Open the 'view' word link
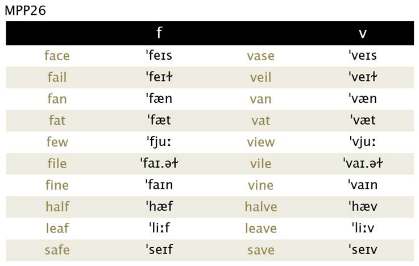 click(260, 142)
